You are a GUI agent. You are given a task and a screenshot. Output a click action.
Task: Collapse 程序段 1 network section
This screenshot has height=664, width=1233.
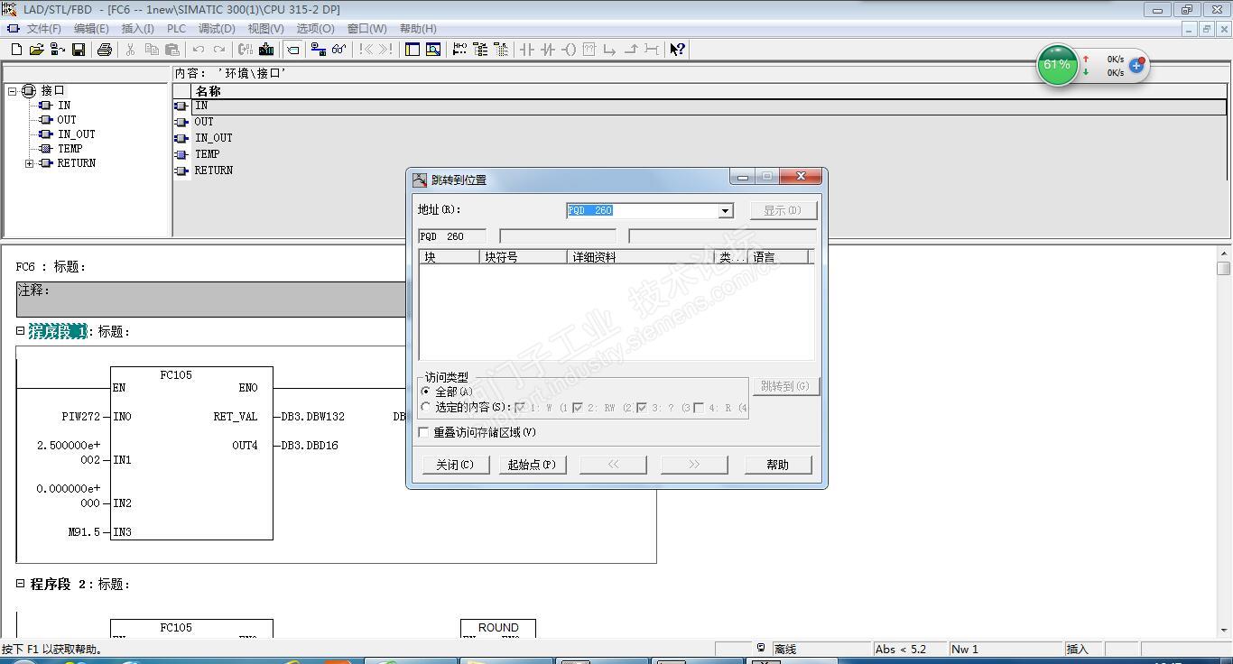20,331
